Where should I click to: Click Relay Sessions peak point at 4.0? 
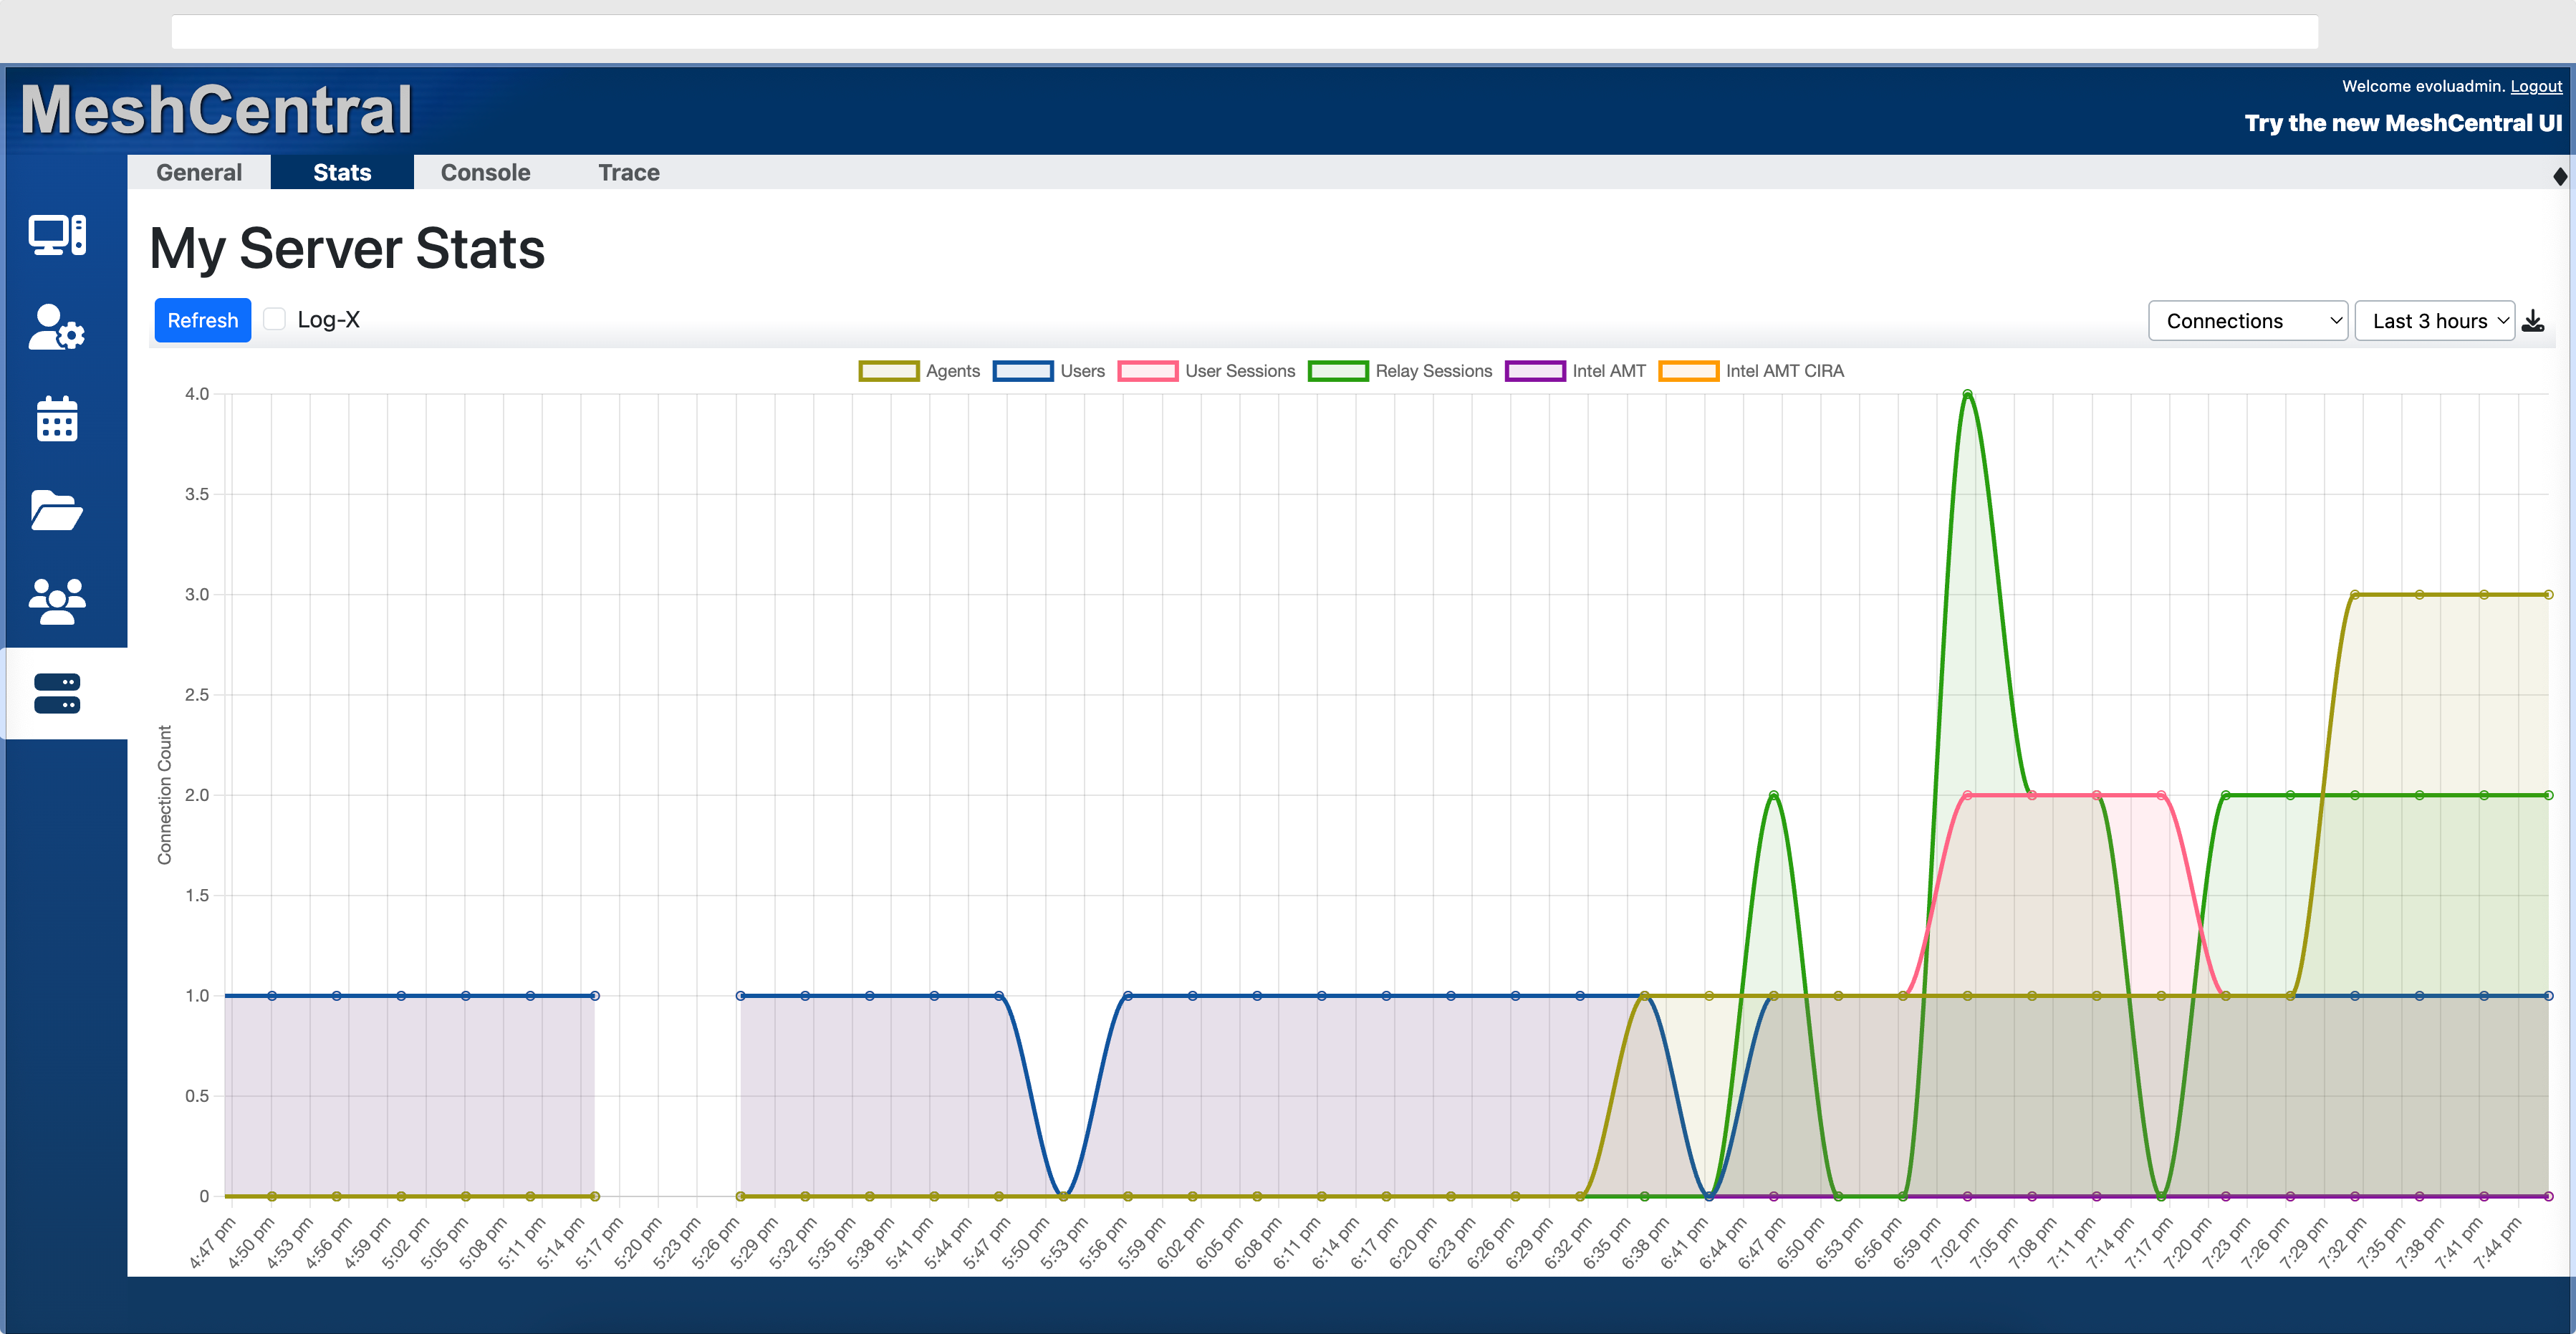pyautogui.click(x=1967, y=394)
